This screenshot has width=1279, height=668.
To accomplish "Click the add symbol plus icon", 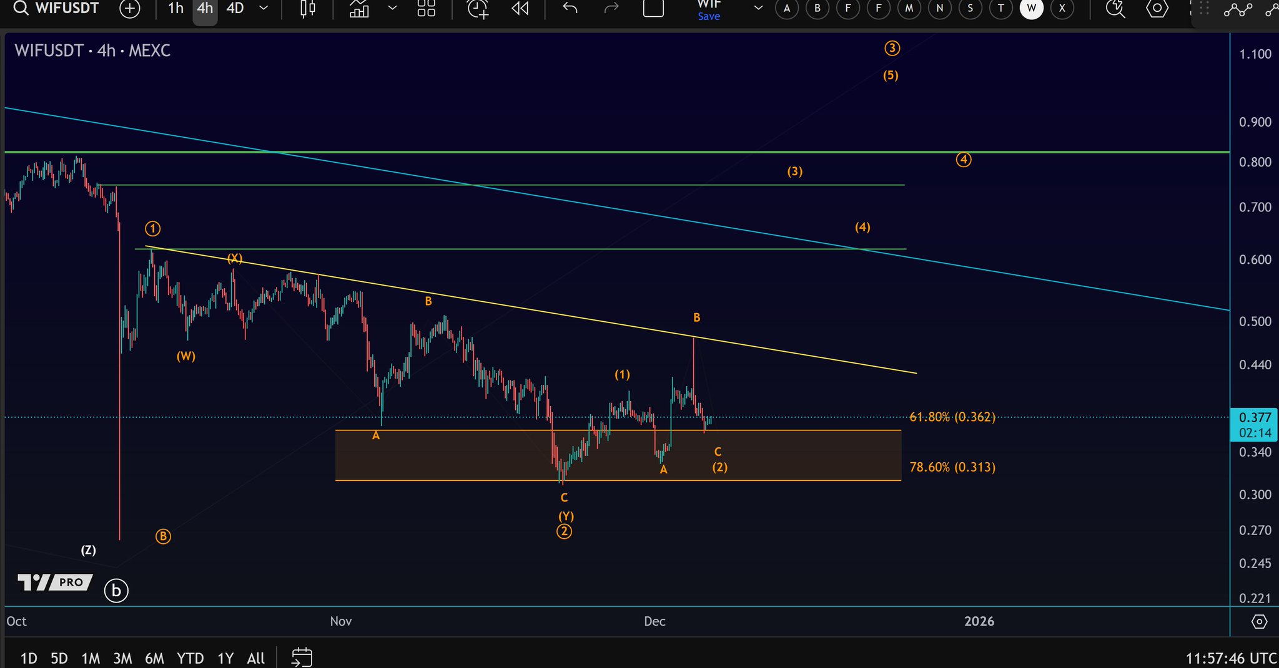I will point(130,9).
